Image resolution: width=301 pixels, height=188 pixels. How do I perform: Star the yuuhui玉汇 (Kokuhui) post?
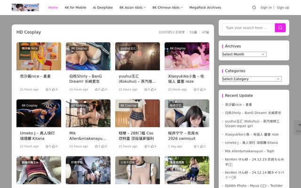[147, 89]
